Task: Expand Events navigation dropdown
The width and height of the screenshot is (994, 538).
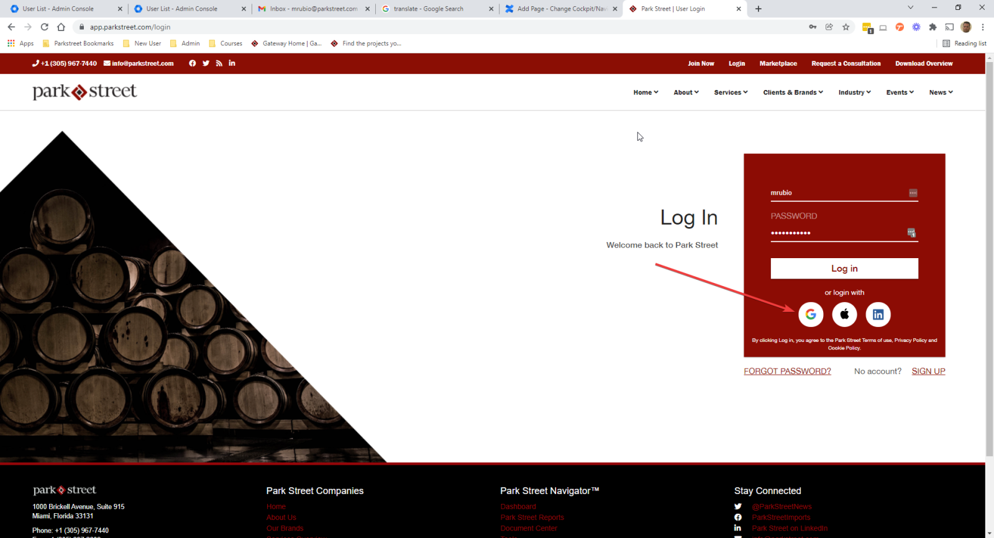Action: pyautogui.click(x=900, y=92)
